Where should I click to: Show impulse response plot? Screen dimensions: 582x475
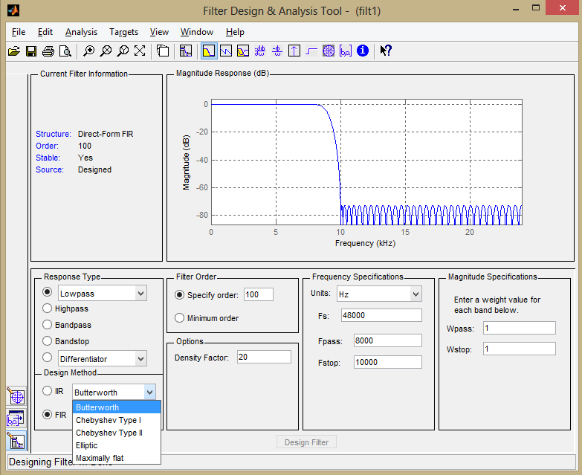(294, 51)
